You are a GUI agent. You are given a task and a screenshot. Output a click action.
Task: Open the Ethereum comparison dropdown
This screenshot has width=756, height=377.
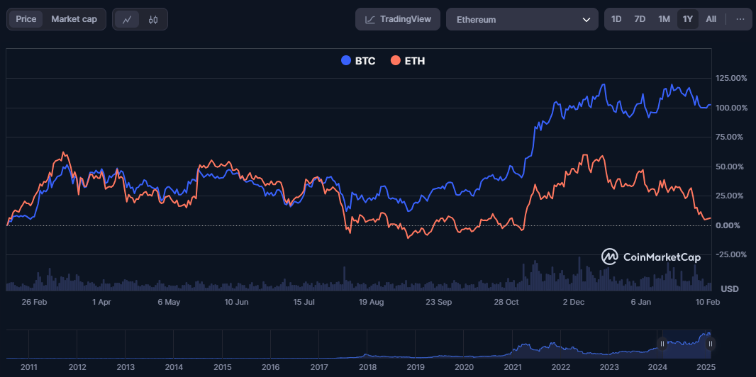(522, 19)
